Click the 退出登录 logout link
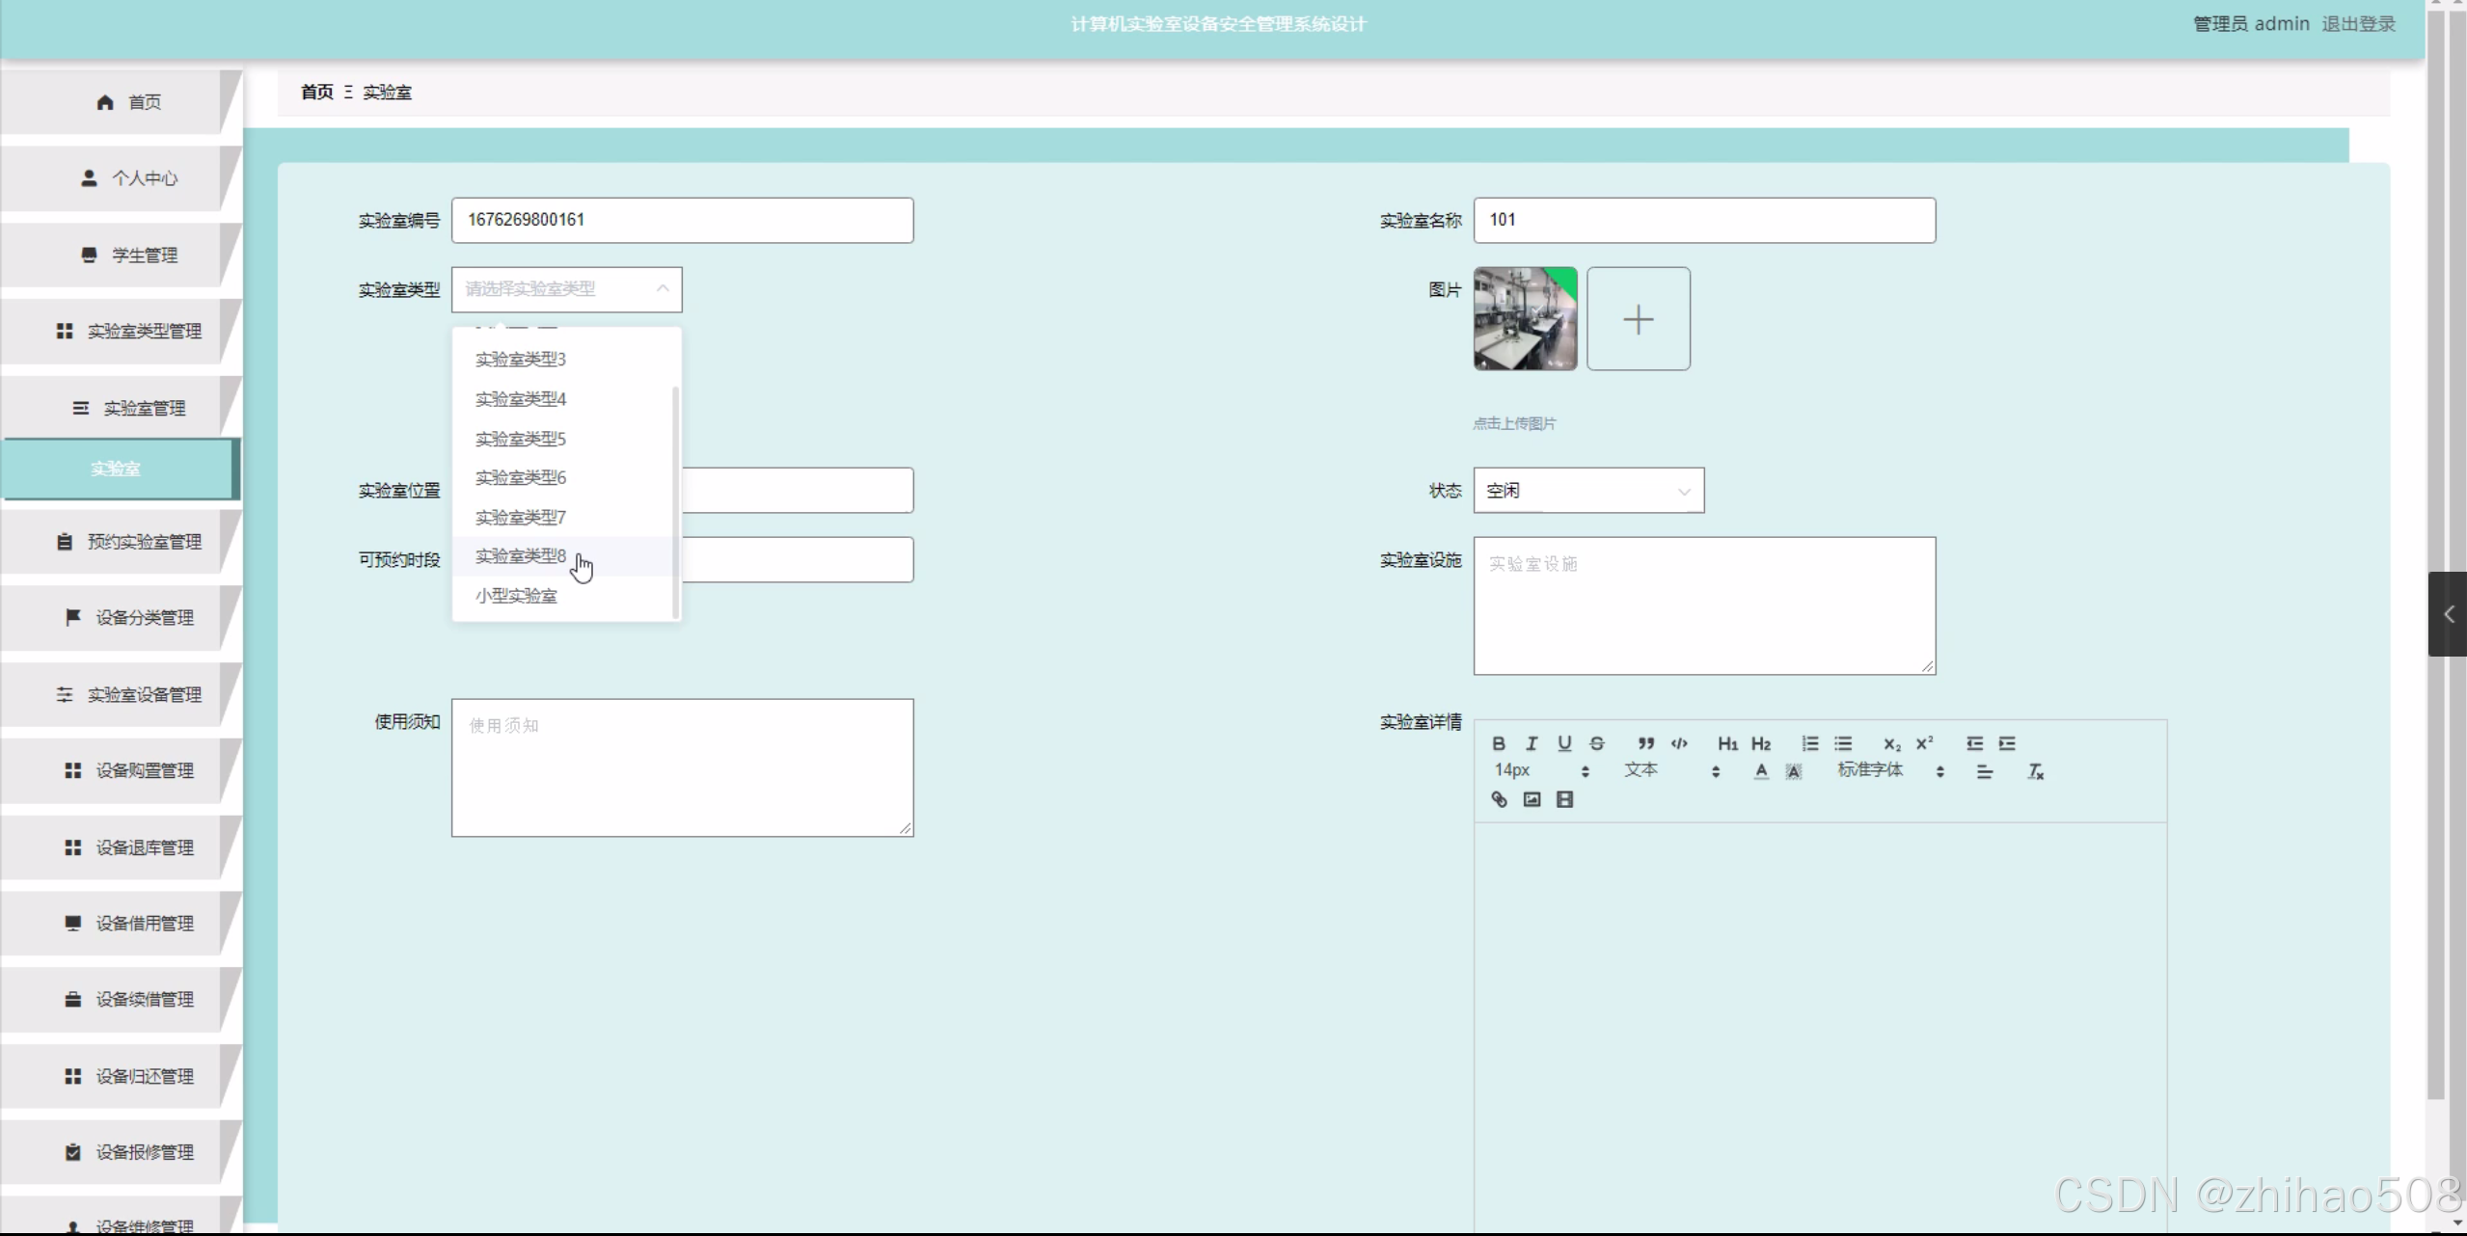 coord(2358,24)
